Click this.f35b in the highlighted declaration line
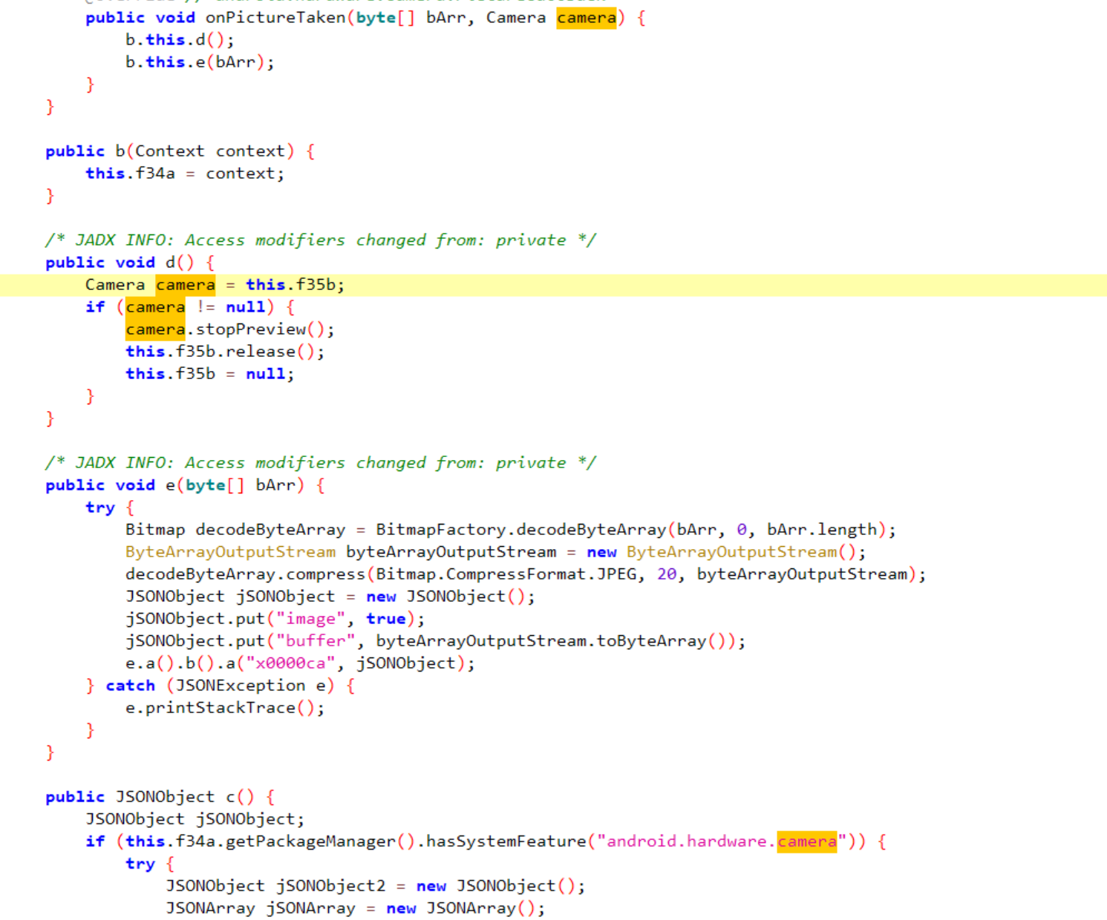This screenshot has width=1107, height=920. [x=290, y=285]
